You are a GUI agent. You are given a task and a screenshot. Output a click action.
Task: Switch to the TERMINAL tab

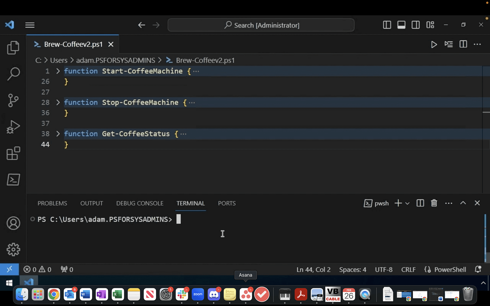point(191,203)
